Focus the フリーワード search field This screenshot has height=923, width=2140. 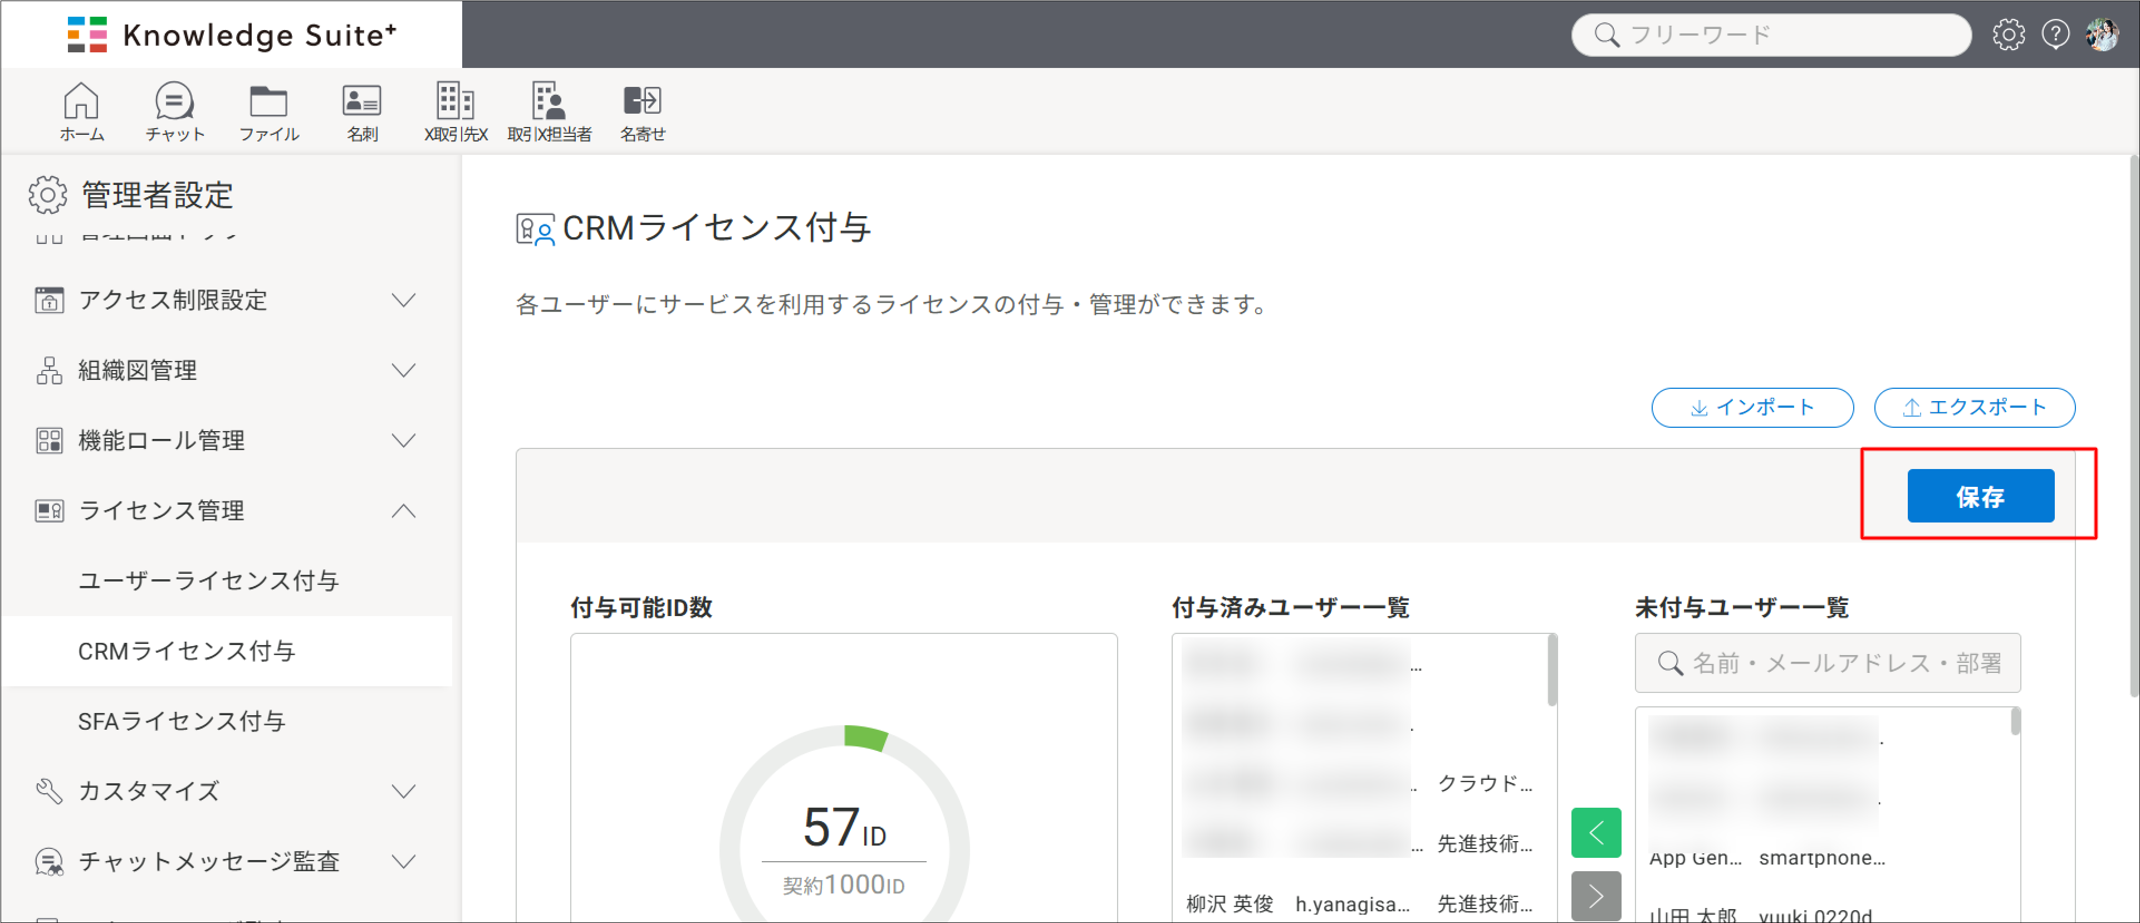click(1771, 35)
